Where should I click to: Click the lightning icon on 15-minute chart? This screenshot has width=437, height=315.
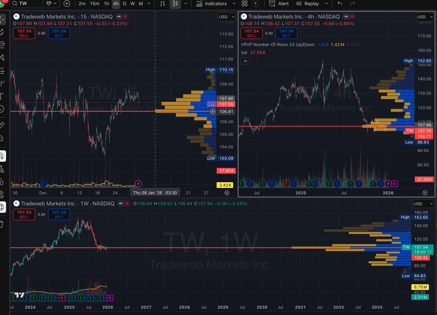coord(138,184)
